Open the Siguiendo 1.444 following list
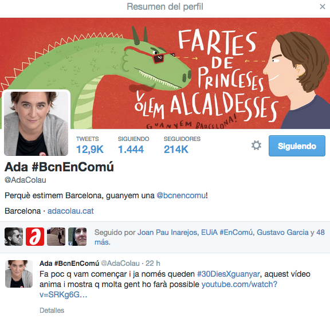The height and width of the screenshot is (318, 330). (133, 145)
